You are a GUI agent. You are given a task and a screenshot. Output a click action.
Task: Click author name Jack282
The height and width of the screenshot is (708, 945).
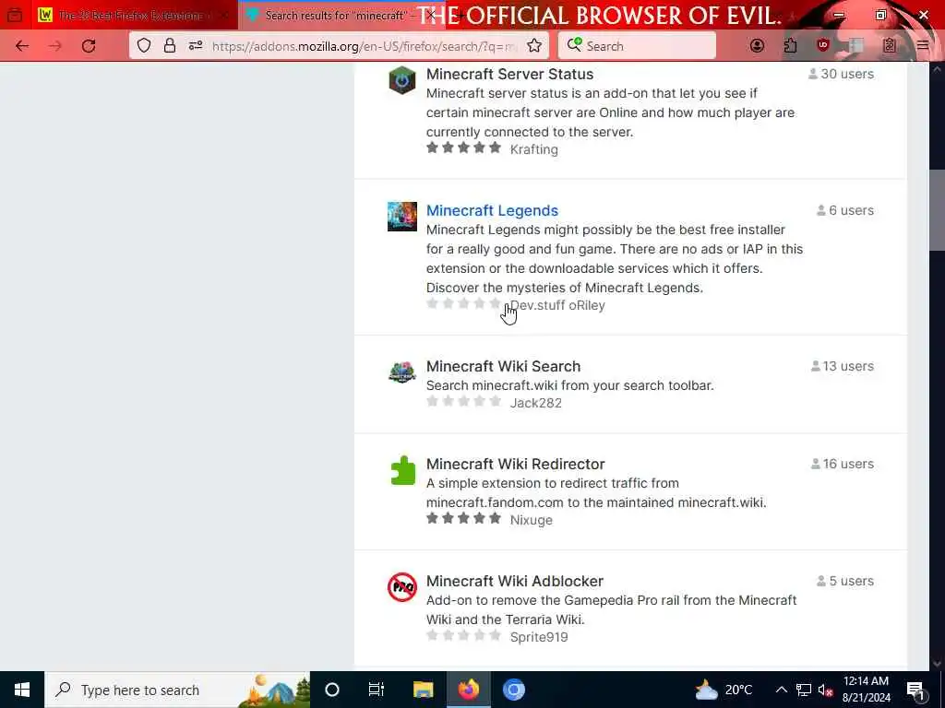(x=536, y=403)
